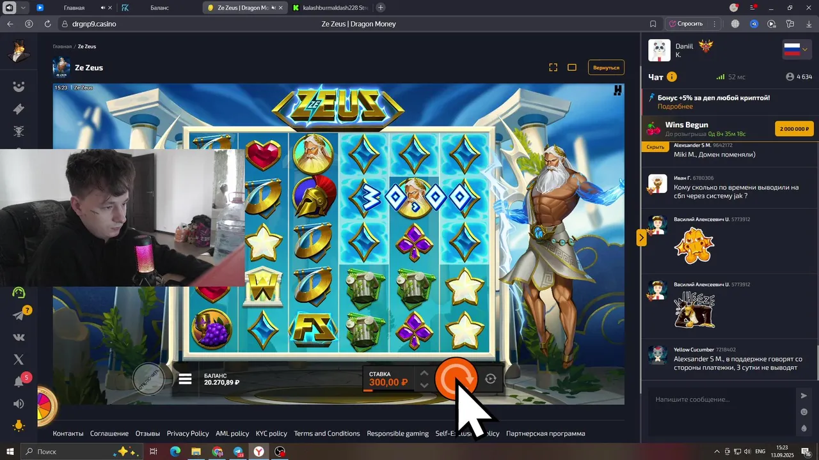Open language dropdown with Russian flag
The width and height of the screenshot is (819, 460).
coord(797,49)
